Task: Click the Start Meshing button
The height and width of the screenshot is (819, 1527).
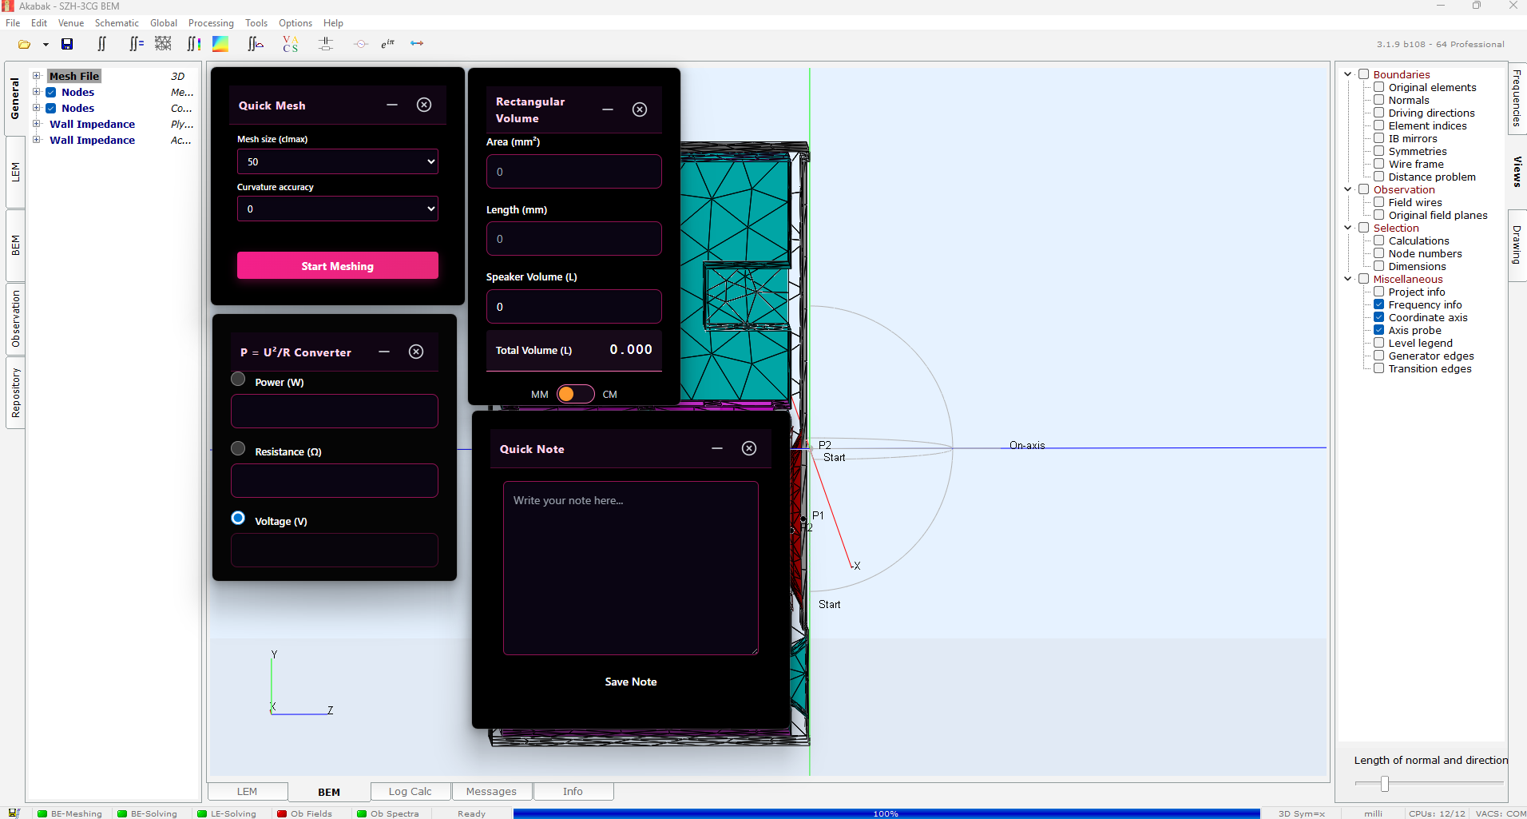Action: tap(337, 266)
